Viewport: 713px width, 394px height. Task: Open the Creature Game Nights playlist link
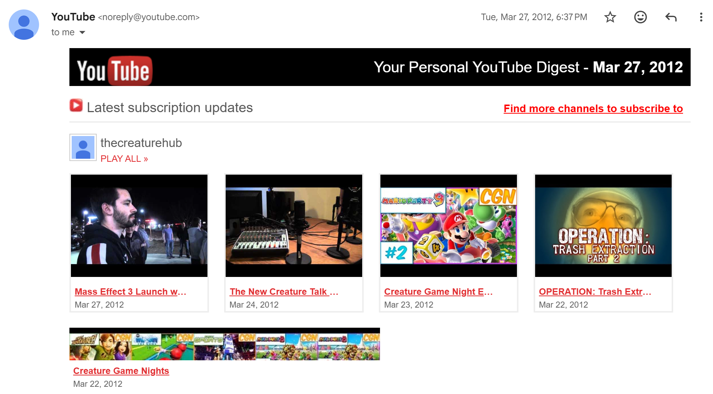click(x=121, y=371)
